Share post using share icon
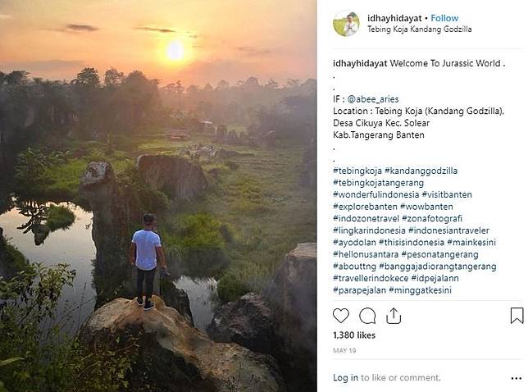Screen dimensions: 528x392 pos(394,316)
